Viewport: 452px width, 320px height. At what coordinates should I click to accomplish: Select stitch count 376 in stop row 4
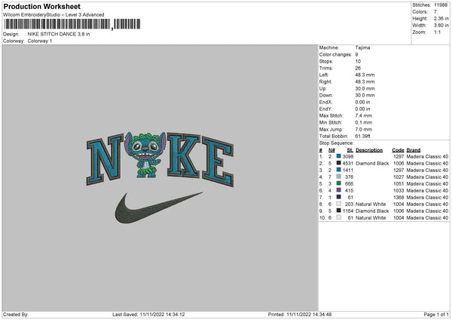[x=349, y=177]
